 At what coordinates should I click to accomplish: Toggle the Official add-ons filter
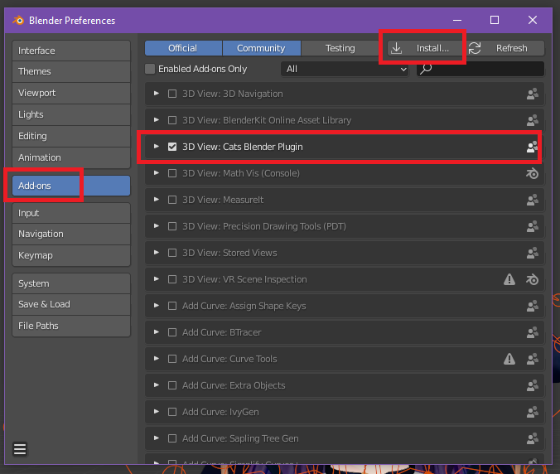[183, 48]
